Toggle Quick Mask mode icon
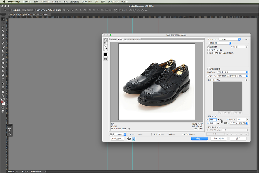Image resolution: width=259 pixels, height=173 pixels. pyautogui.click(x=3, y=107)
